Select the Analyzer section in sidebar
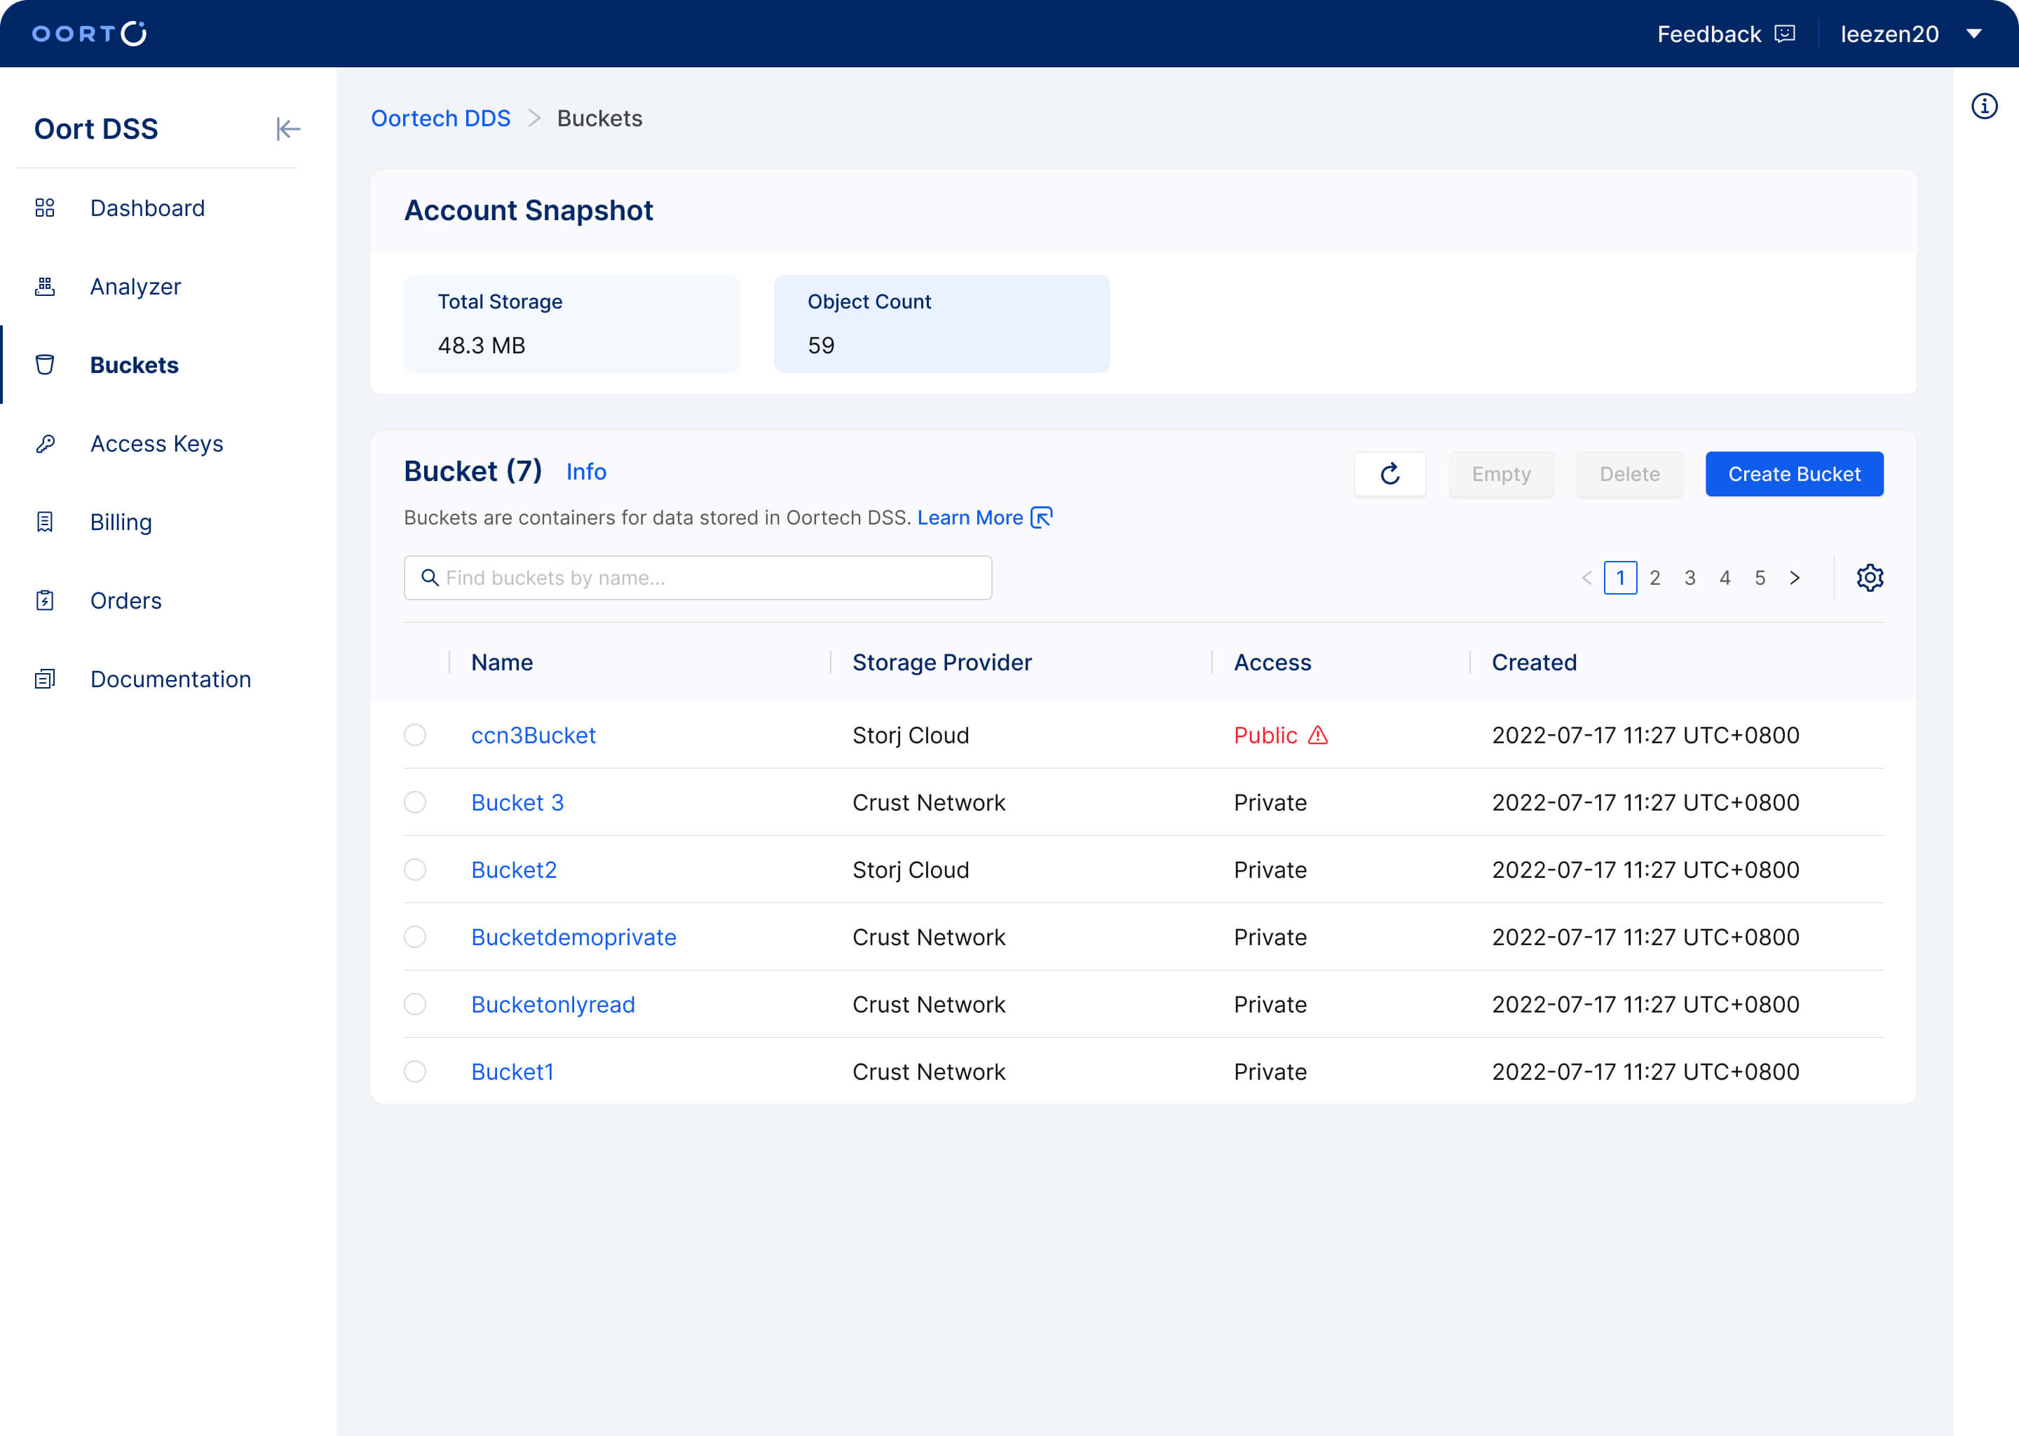The height and width of the screenshot is (1436, 2019). (x=135, y=285)
